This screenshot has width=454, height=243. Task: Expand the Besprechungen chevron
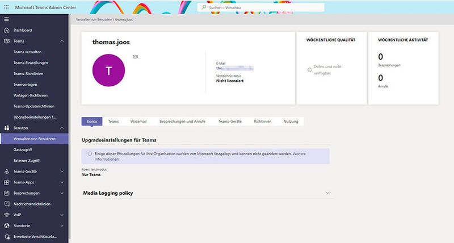(62, 193)
